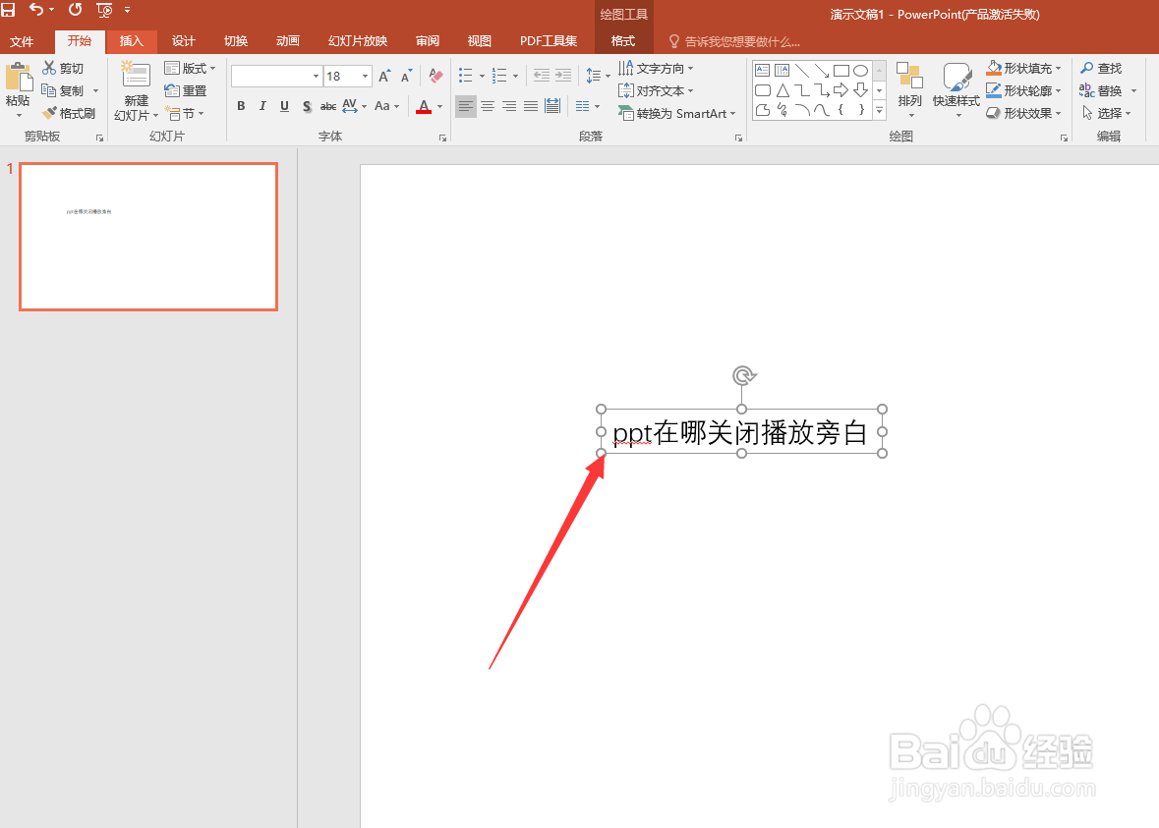Expand the shapes gallery more arrow
The width and height of the screenshot is (1159, 828).
click(879, 110)
